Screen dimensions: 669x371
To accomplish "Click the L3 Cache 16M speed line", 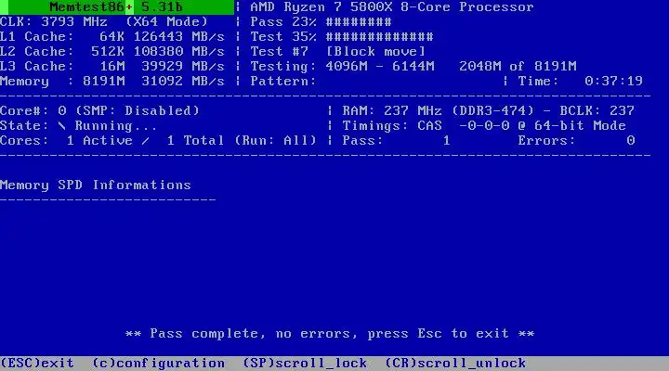I will click(112, 67).
